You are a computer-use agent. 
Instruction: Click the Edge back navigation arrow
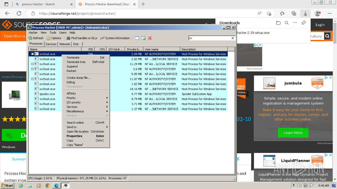click(x=7, y=13)
